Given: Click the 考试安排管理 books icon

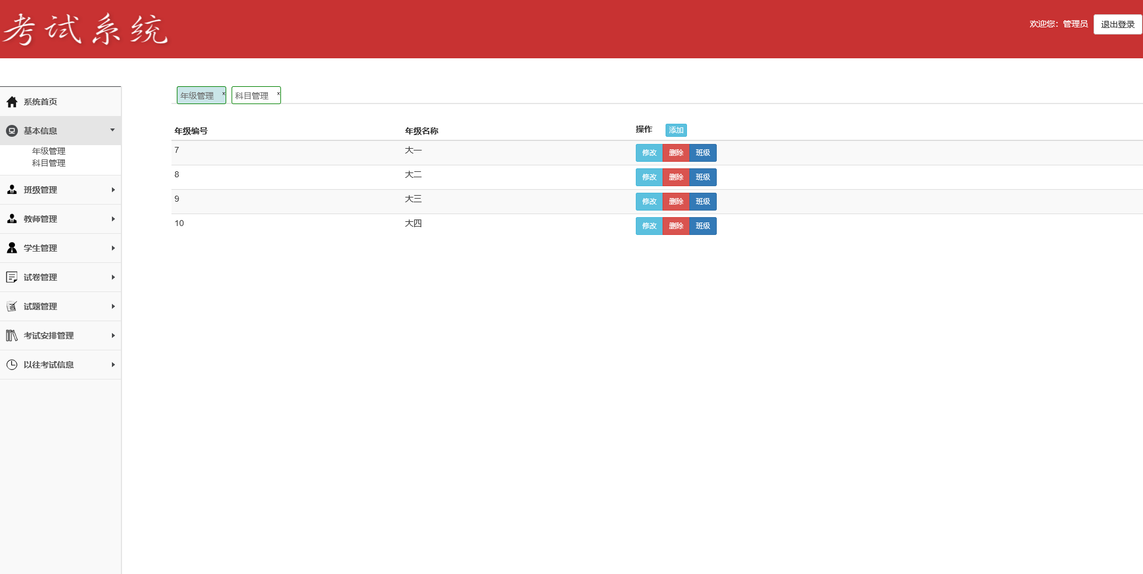Looking at the screenshot, I should point(12,335).
